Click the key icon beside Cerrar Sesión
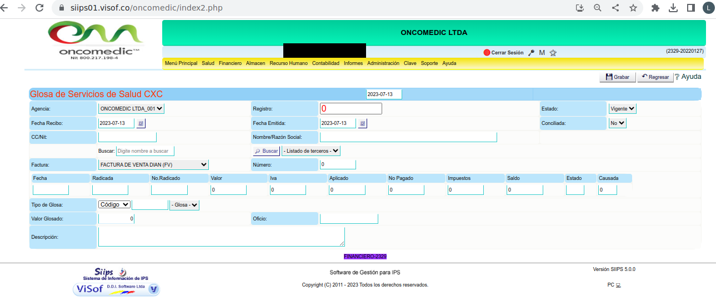The width and height of the screenshot is (716, 306). click(x=531, y=53)
